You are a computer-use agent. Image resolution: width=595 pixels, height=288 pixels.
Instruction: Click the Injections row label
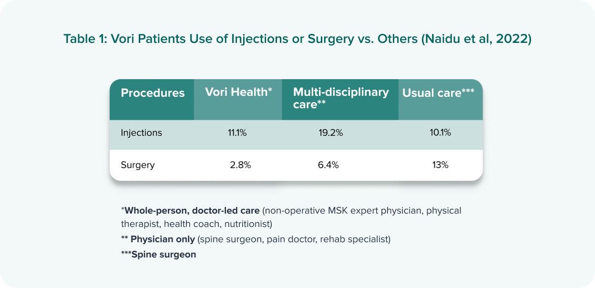(x=141, y=133)
